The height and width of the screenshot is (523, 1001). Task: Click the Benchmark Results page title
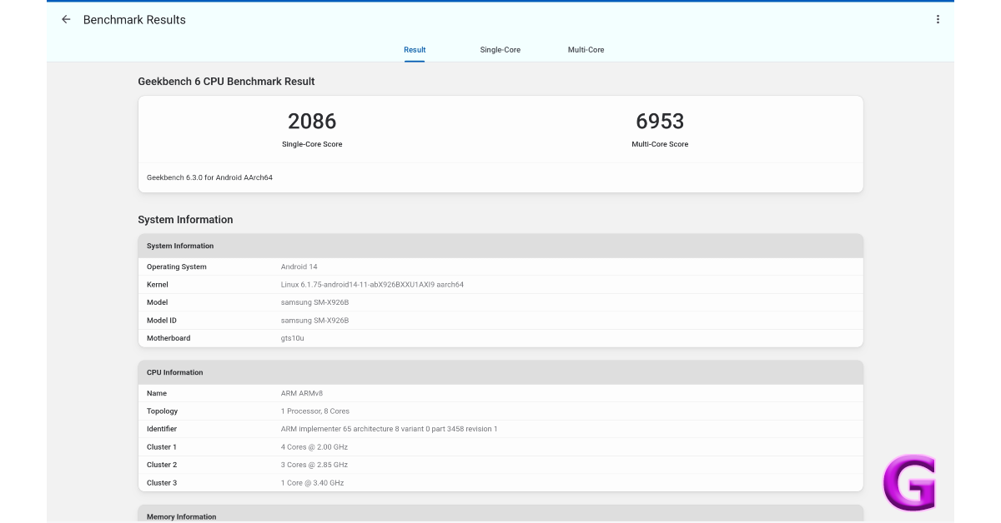tap(134, 19)
